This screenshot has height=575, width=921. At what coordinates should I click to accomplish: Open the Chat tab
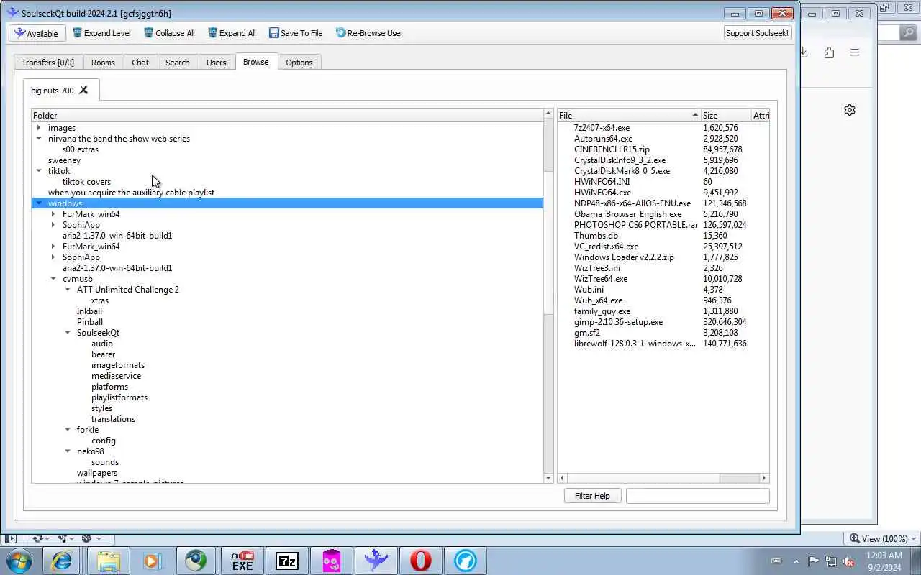click(140, 63)
